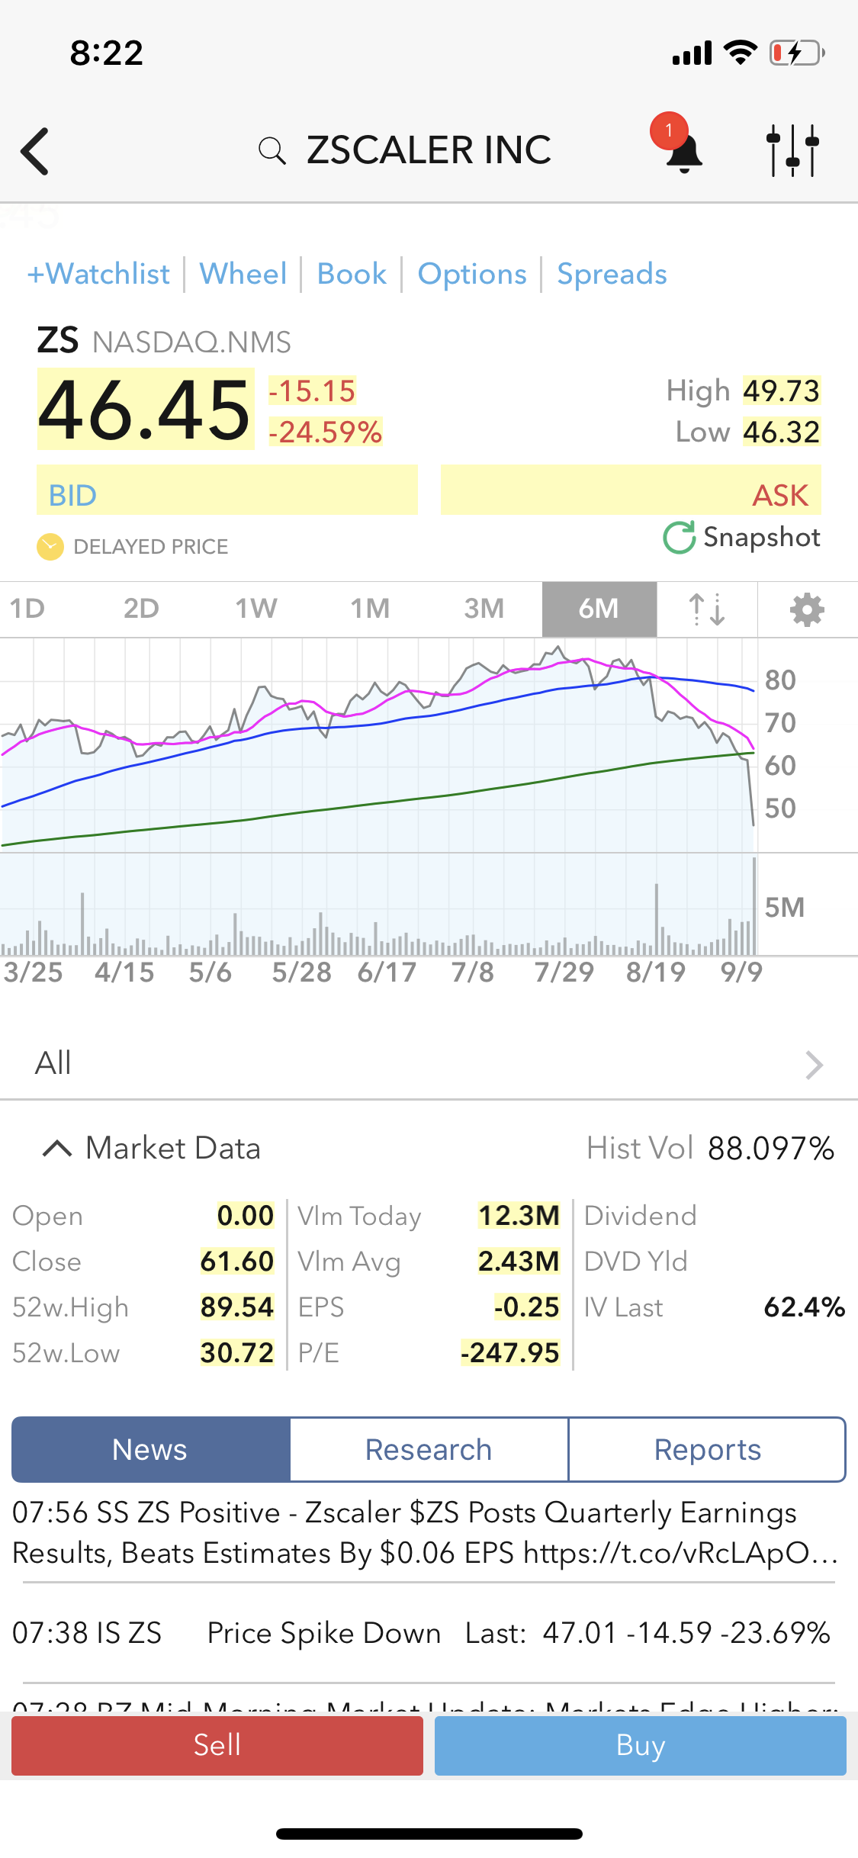Click the green Snapshot refresh icon

pyautogui.click(x=679, y=538)
